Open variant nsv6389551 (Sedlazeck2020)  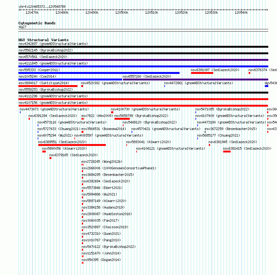point(62,142)
